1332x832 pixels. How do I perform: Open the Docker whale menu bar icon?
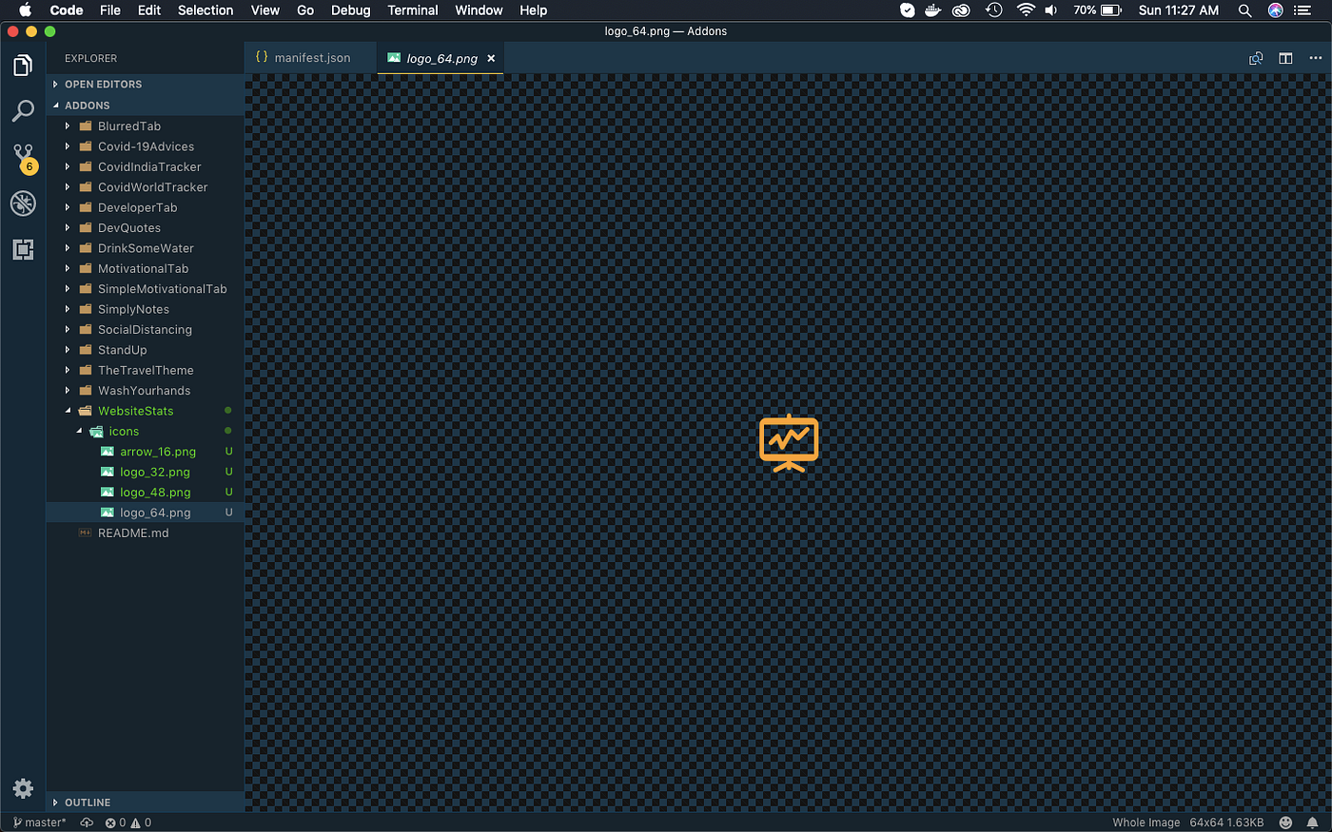[933, 10]
